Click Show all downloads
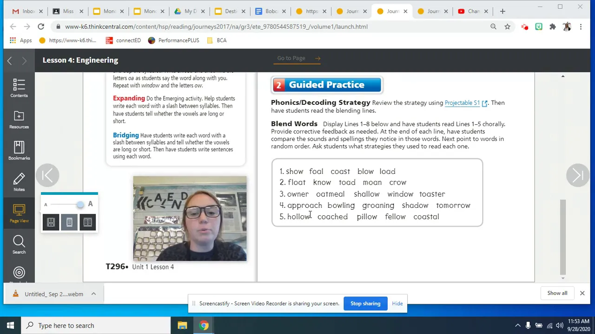Viewport: 595px width, 334px height. click(557, 293)
